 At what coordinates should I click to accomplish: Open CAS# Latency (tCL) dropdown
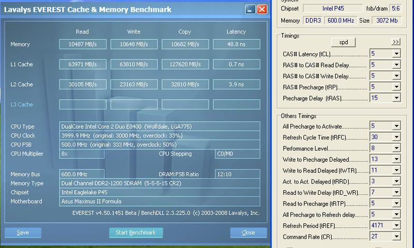pos(396,54)
